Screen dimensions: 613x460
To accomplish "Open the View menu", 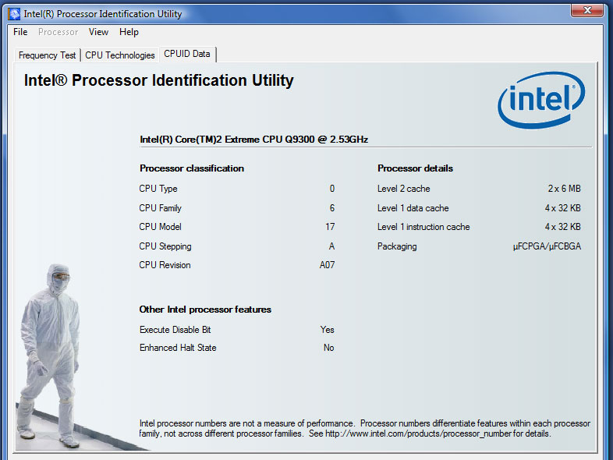I will point(98,32).
